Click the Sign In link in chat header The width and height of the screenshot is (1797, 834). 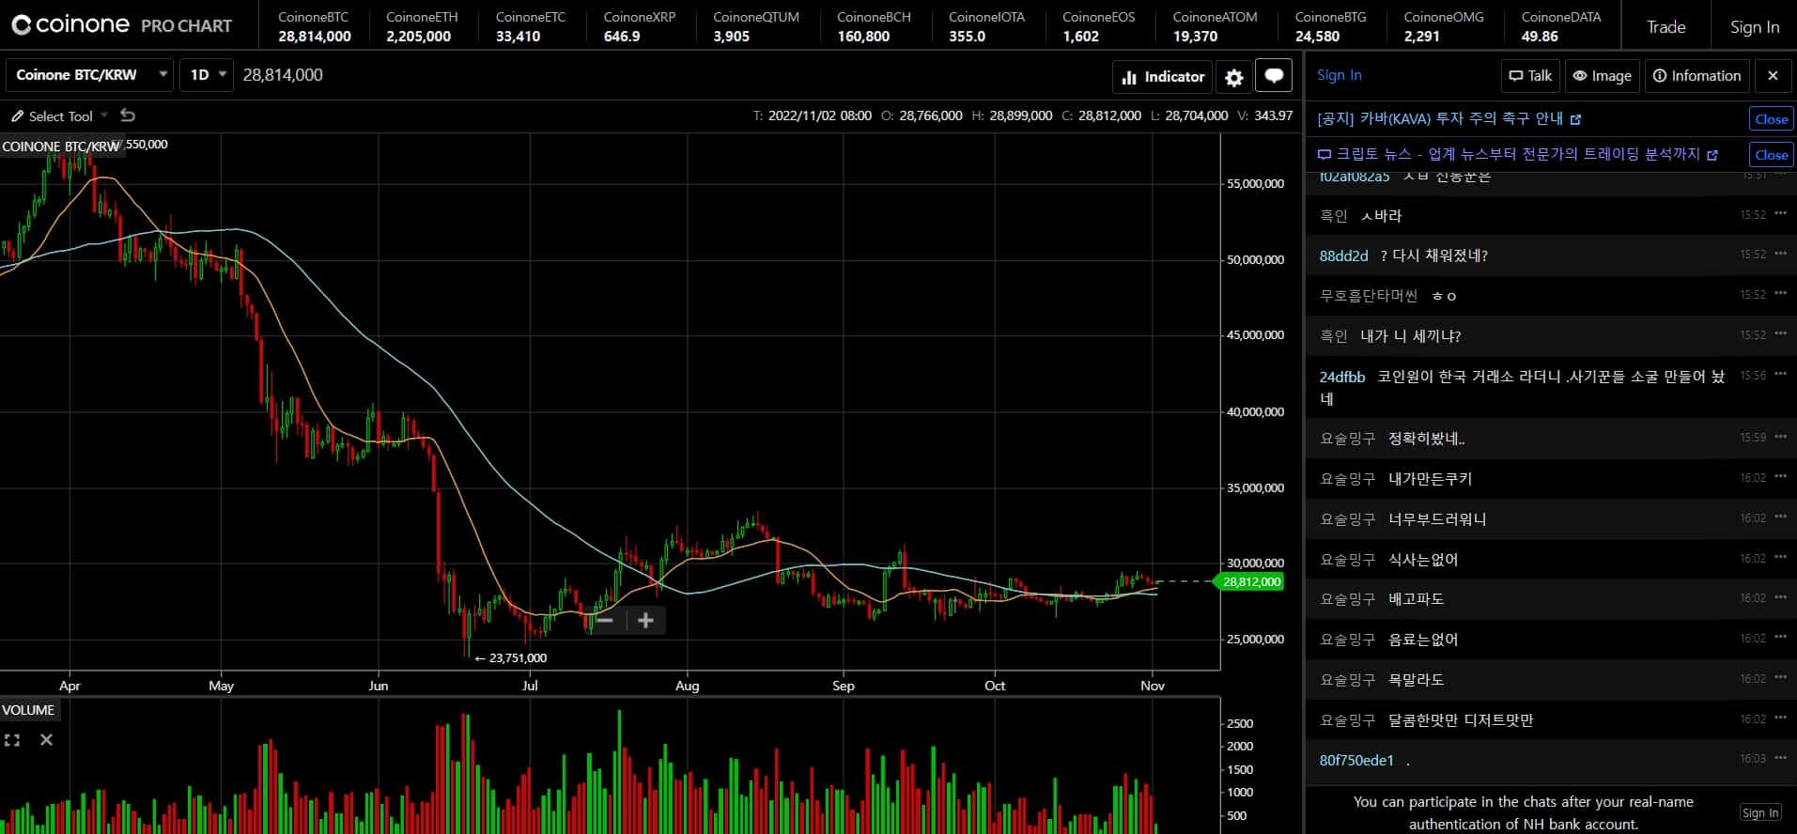(x=1339, y=75)
